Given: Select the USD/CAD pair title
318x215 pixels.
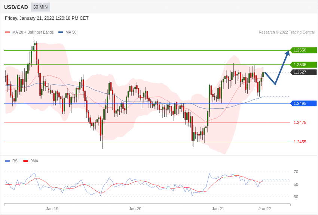Looking at the screenshot, I should tap(16, 7).
